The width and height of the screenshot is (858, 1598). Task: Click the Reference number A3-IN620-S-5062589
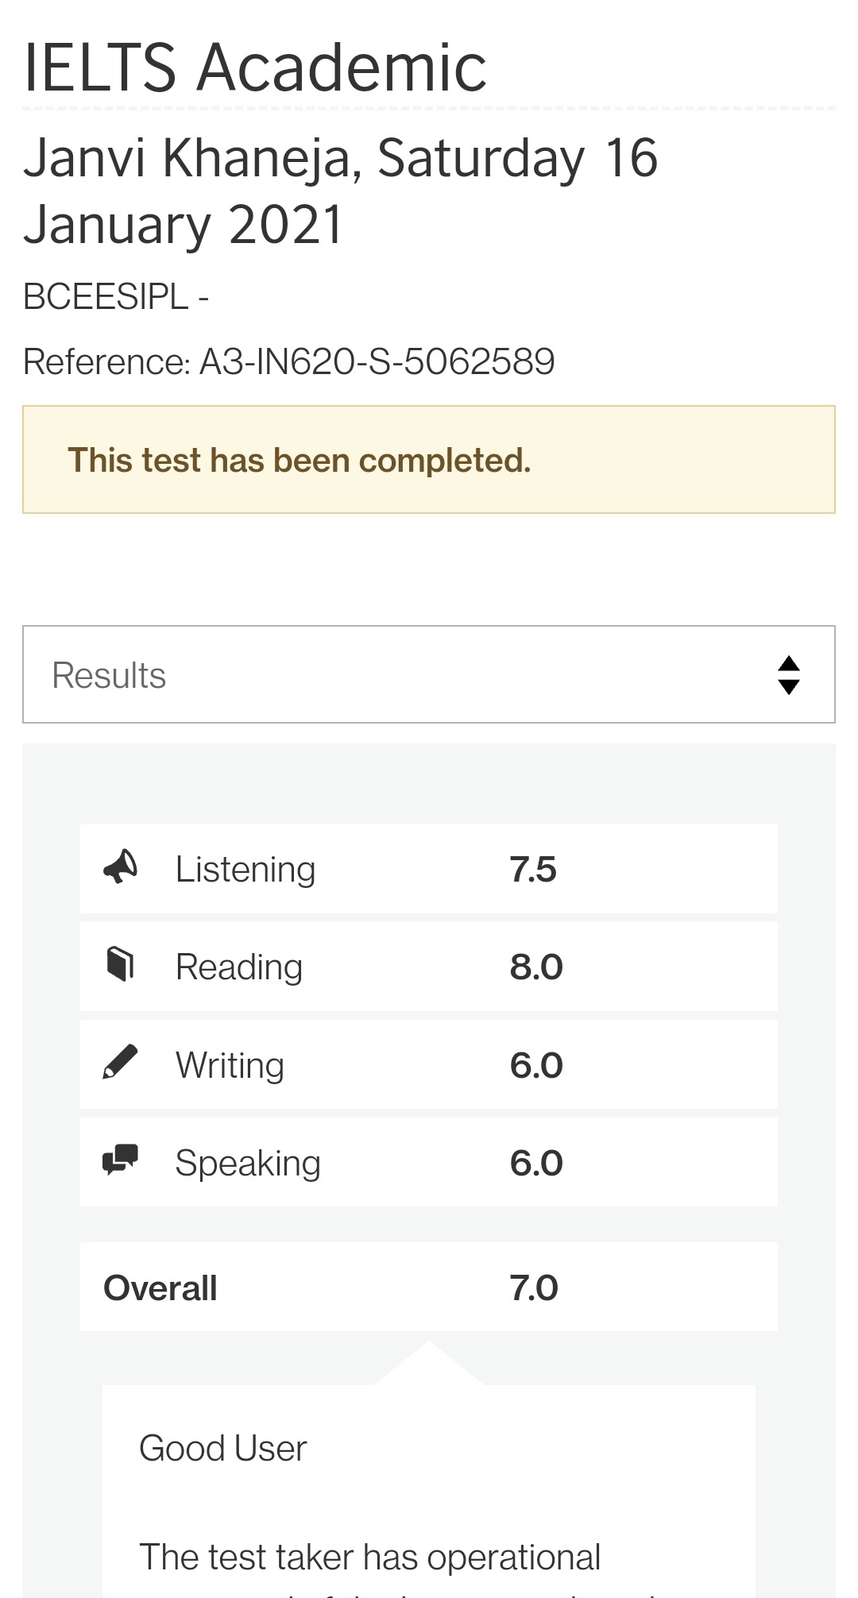tap(377, 362)
